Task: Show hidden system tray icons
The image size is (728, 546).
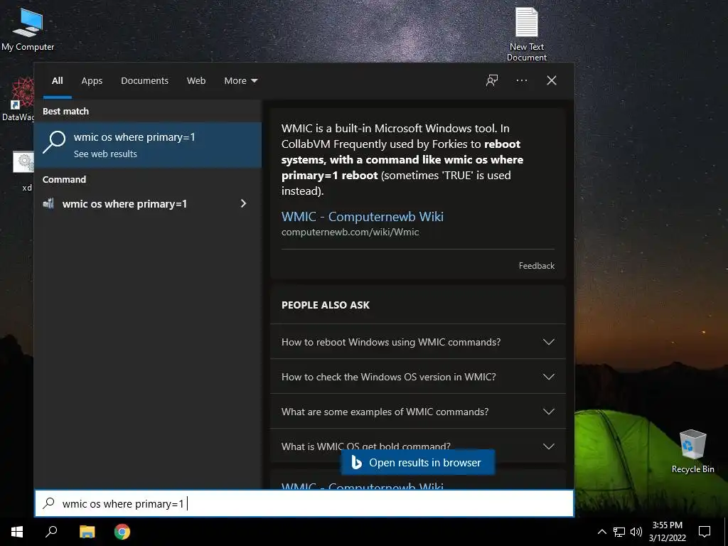Action: pos(601,532)
